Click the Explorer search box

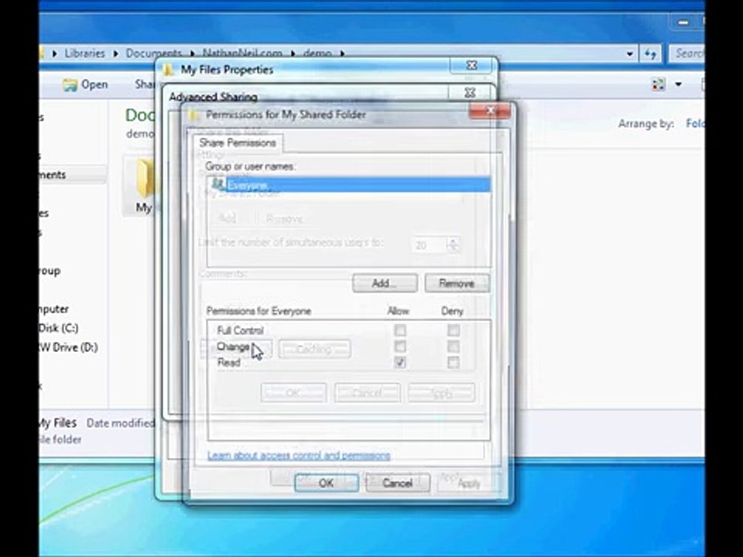[687, 53]
